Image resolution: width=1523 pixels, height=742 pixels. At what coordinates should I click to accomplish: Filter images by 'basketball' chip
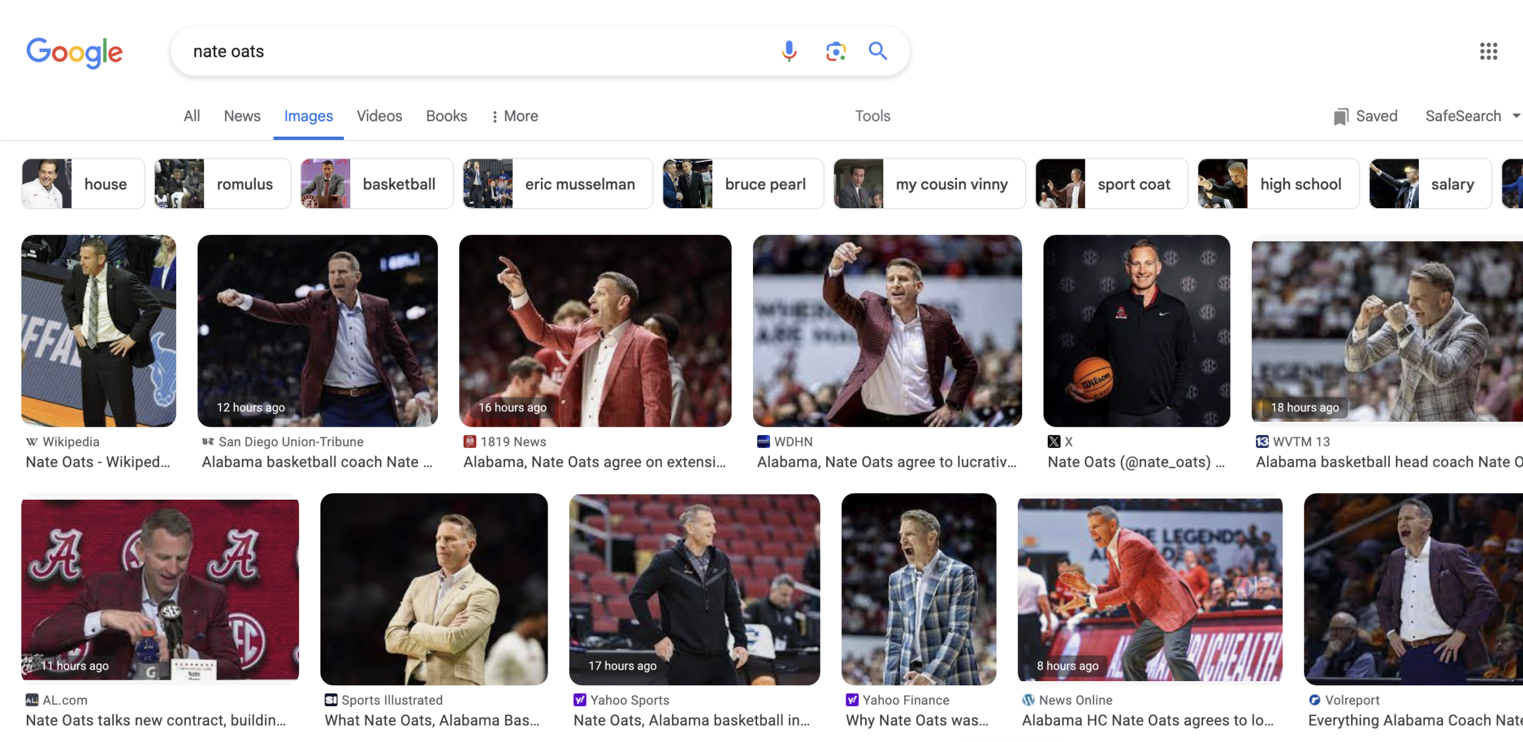376,184
